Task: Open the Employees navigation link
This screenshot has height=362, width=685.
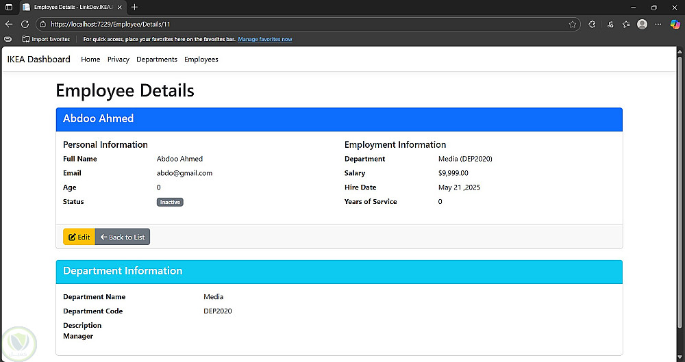Action: pos(201,60)
